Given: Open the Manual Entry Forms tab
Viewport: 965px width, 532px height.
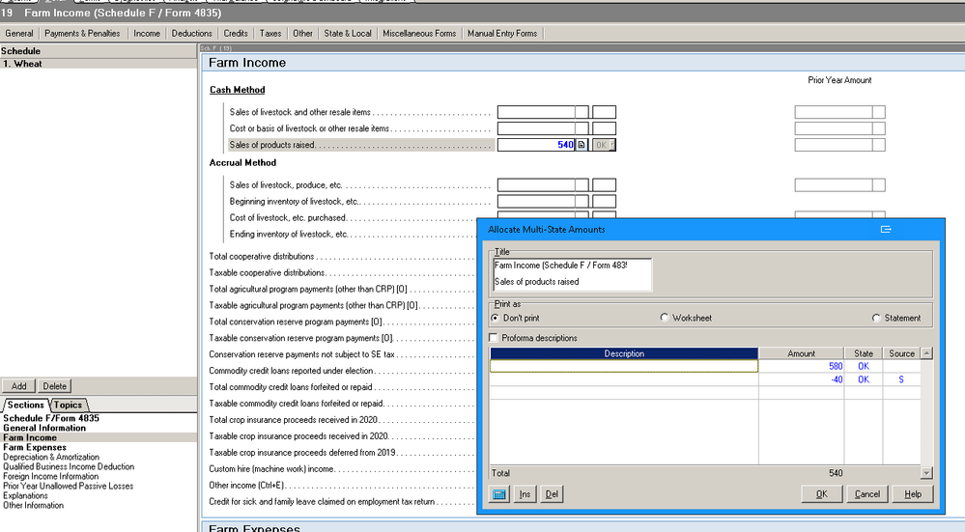Looking at the screenshot, I should (502, 33).
